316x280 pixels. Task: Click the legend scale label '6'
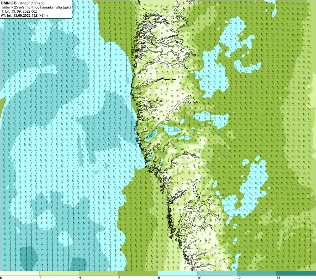[x=119, y=278]
